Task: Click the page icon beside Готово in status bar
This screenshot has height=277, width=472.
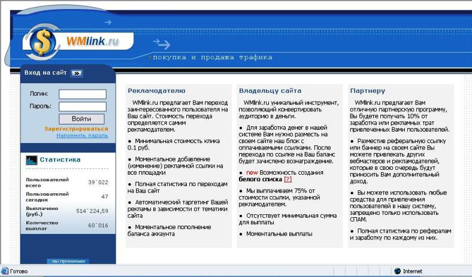Action: [5, 271]
